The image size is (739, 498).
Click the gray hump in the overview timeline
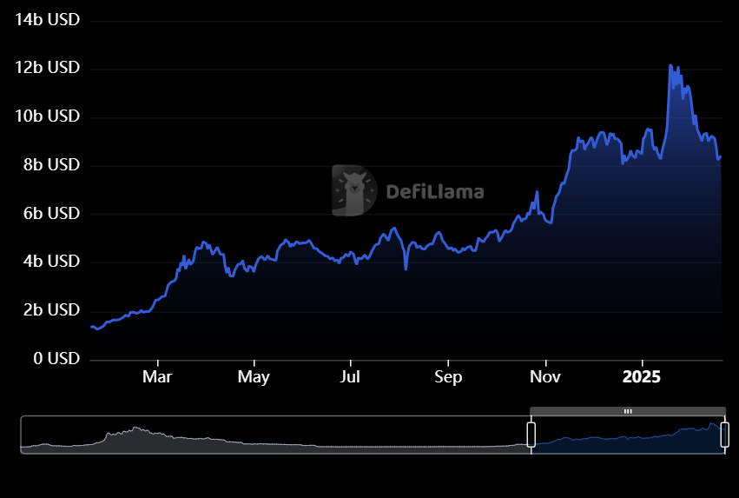pyautogui.click(x=135, y=435)
